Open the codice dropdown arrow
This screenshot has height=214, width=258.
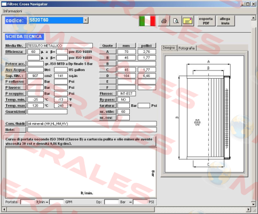[85, 20]
